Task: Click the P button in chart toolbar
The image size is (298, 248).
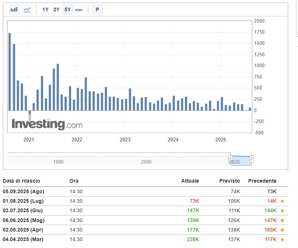Action: [97, 9]
